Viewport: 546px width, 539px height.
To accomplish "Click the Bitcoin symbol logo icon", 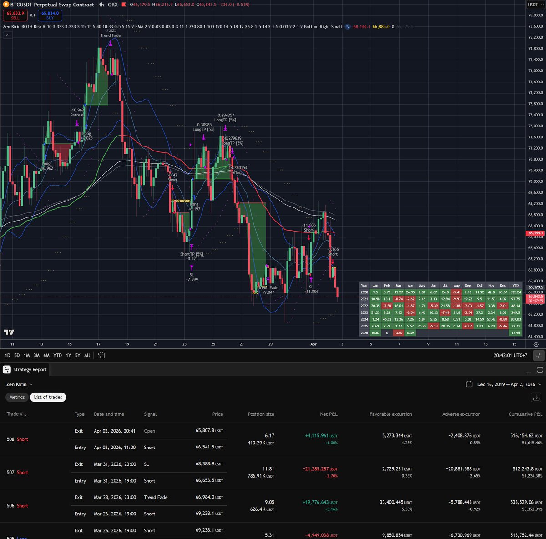I will click(x=6, y=5).
